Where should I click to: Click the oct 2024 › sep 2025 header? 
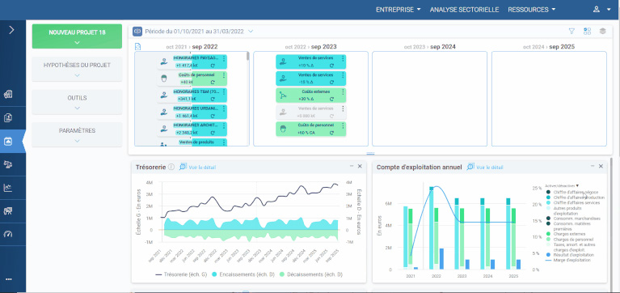pyautogui.click(x=549, y=47)
